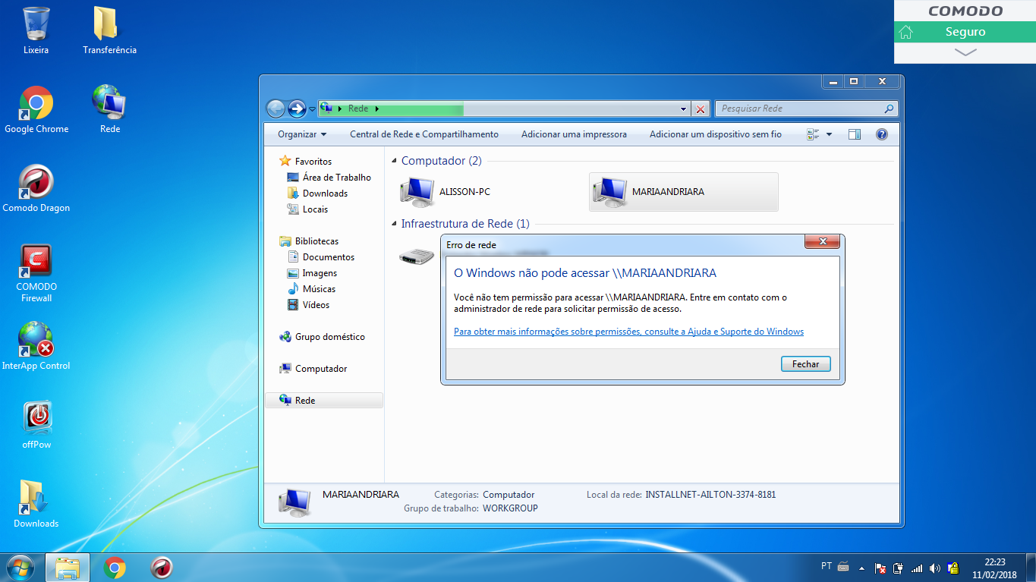Click the volume speaker tray icon
Image resolution: width=1036 pixels, height=582 pixels.
pos(934,568)
